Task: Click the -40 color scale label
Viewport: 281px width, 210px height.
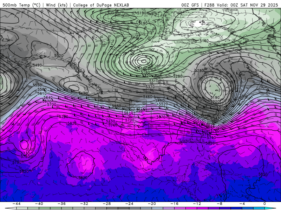Action: pyautogui.click(x=39, y=204)
